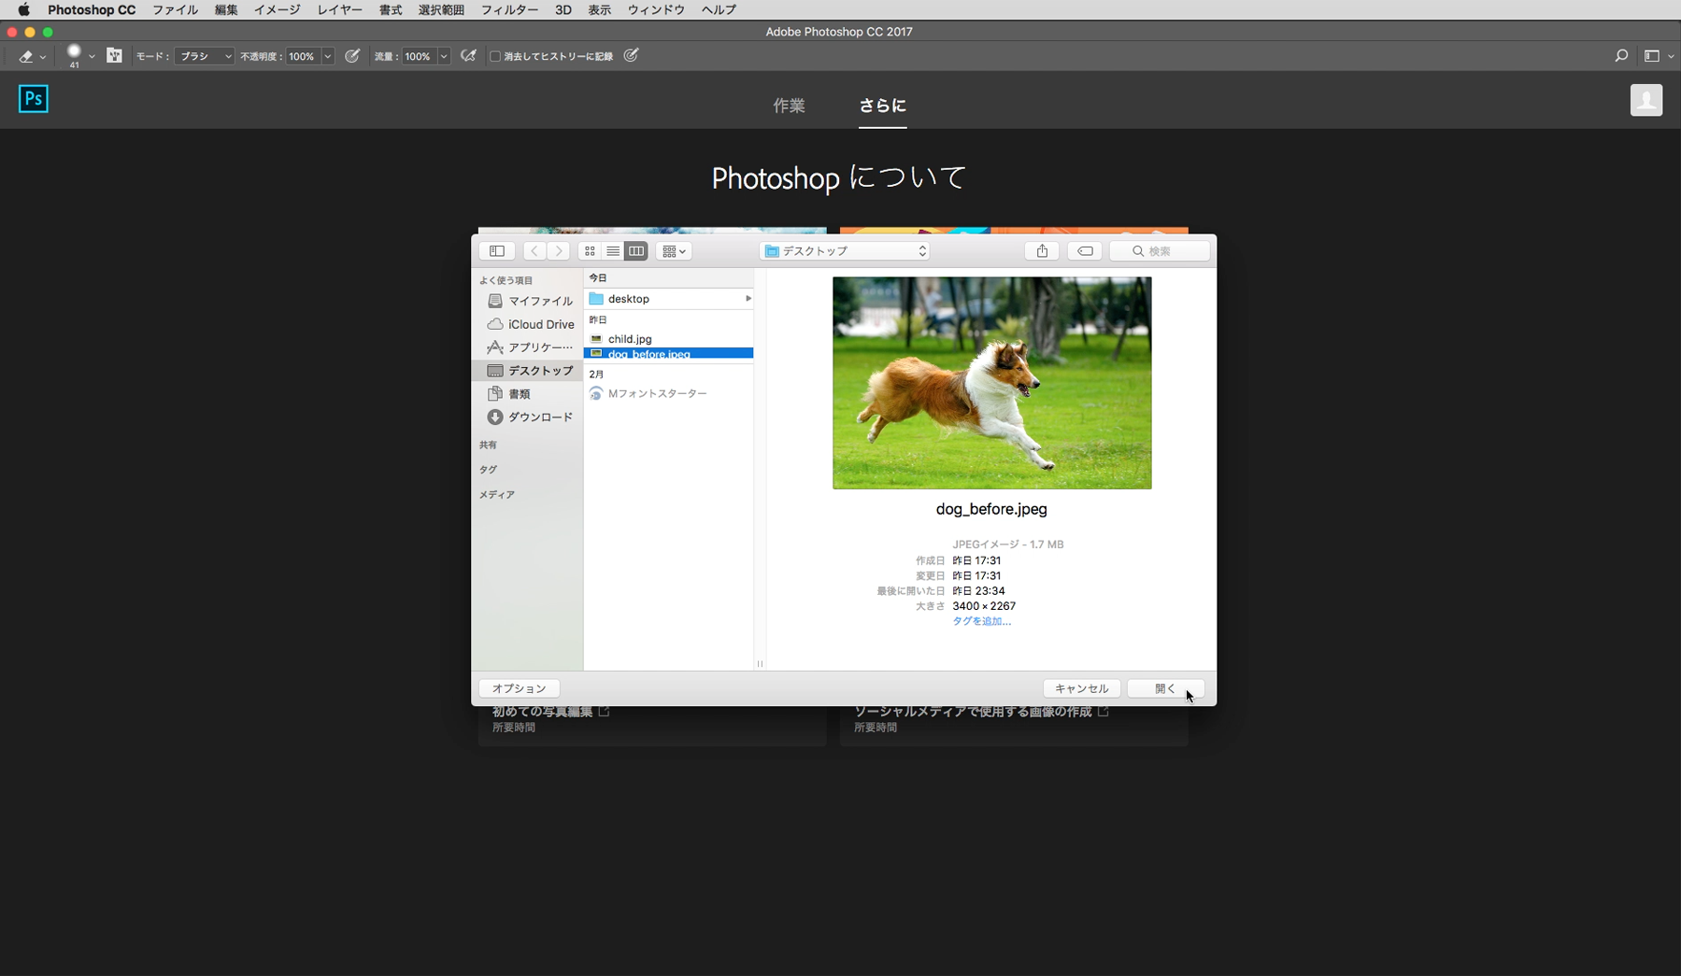The width and height of the screenshot is (1681, 976).
Task: Select ダウンロード in sidebar
Action: point(529,417)
